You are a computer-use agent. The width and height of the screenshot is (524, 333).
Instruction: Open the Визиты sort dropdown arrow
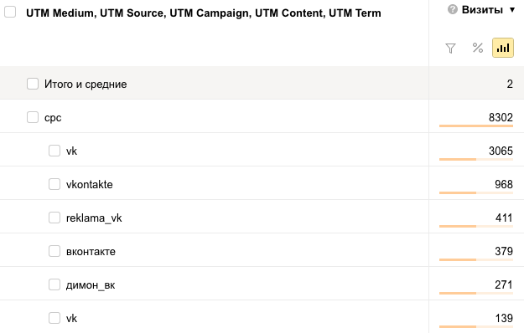(512, 10)
